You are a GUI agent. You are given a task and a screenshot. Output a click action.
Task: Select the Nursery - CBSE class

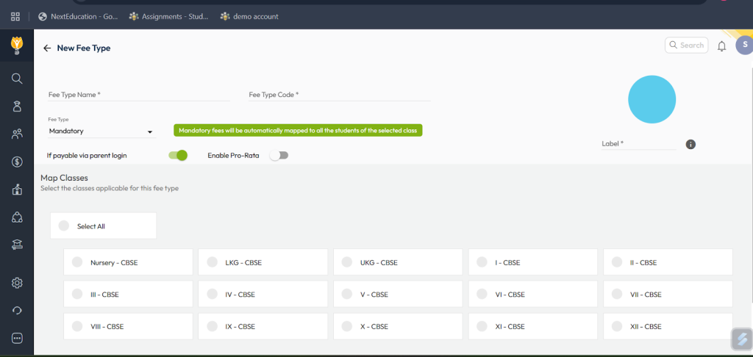pyautogui.click(x=77, y=262)
